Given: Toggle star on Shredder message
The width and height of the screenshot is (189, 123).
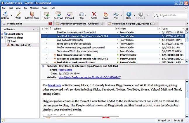Looking at the screenshot, I should tap(47, 32).
